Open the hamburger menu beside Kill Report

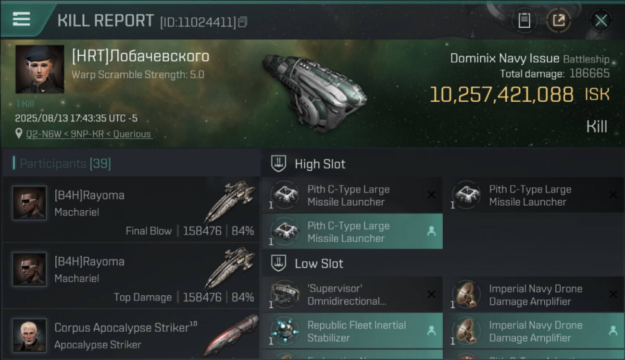[22, 19]
